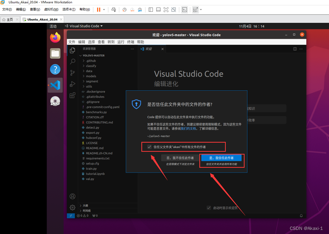The width and height of the screenshot is (329, 234).
Task: Split the editor to the right
Action: click(295, 49)
